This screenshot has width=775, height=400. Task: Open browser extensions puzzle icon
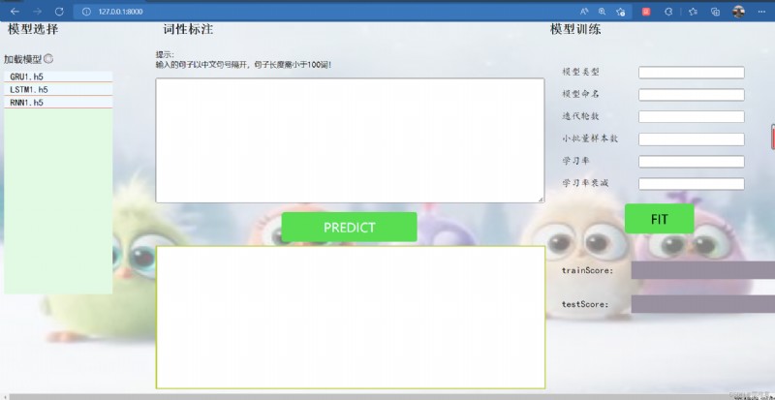point(668,12)
